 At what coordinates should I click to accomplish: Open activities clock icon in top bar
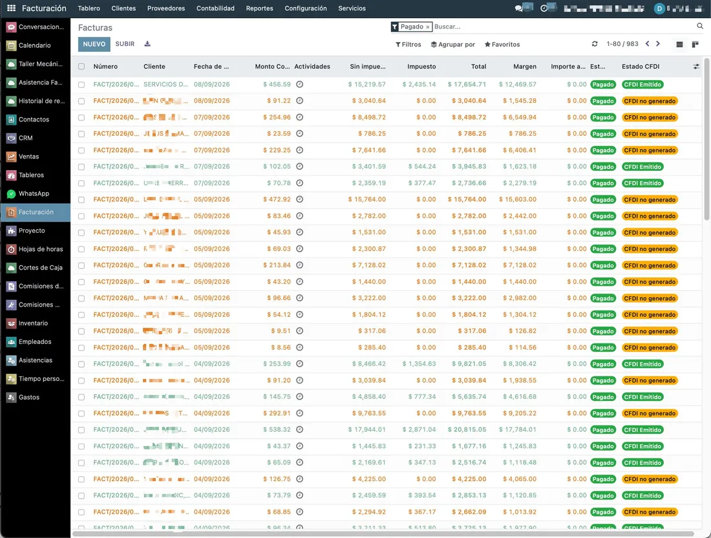coord(544,8)
